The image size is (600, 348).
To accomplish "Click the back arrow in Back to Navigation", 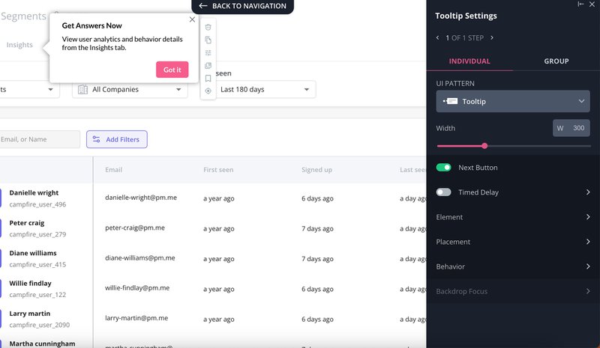I will 203,6.
